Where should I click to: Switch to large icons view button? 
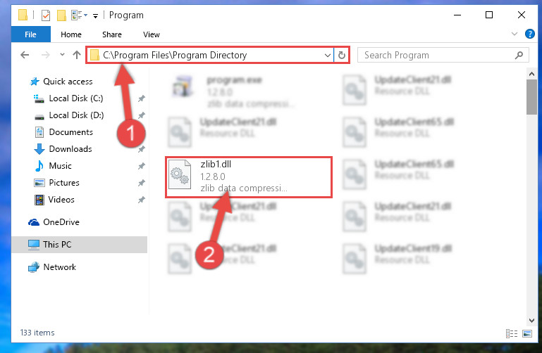[x=527, y=333]
